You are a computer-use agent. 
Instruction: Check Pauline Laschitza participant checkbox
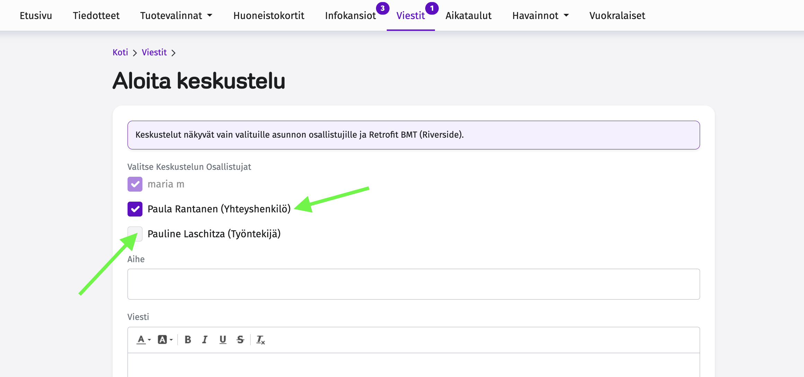point(135,234)
